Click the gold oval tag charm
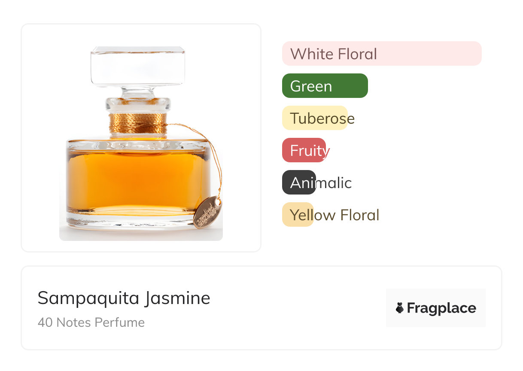Screen dimensions: 523x371 [207, 212]
